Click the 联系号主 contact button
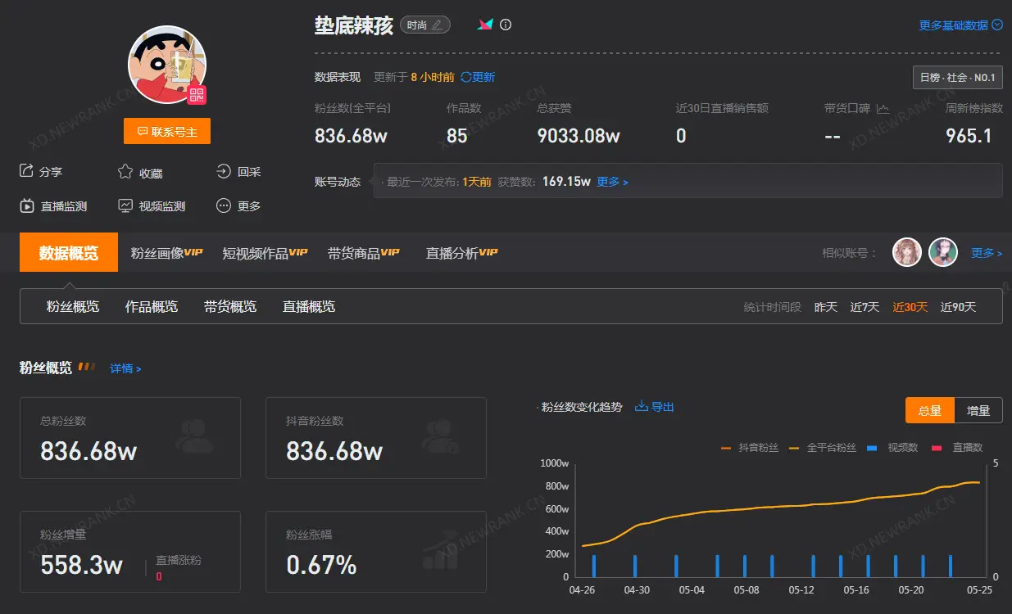The width and height of the screenshot is (1012, 614). pyautogui.click(x=166, y=131)
